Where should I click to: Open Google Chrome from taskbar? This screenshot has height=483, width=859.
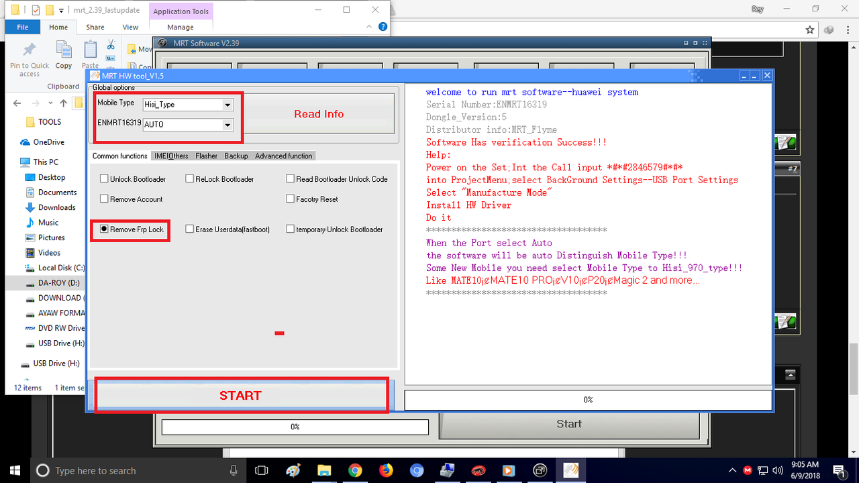point(355,470)
